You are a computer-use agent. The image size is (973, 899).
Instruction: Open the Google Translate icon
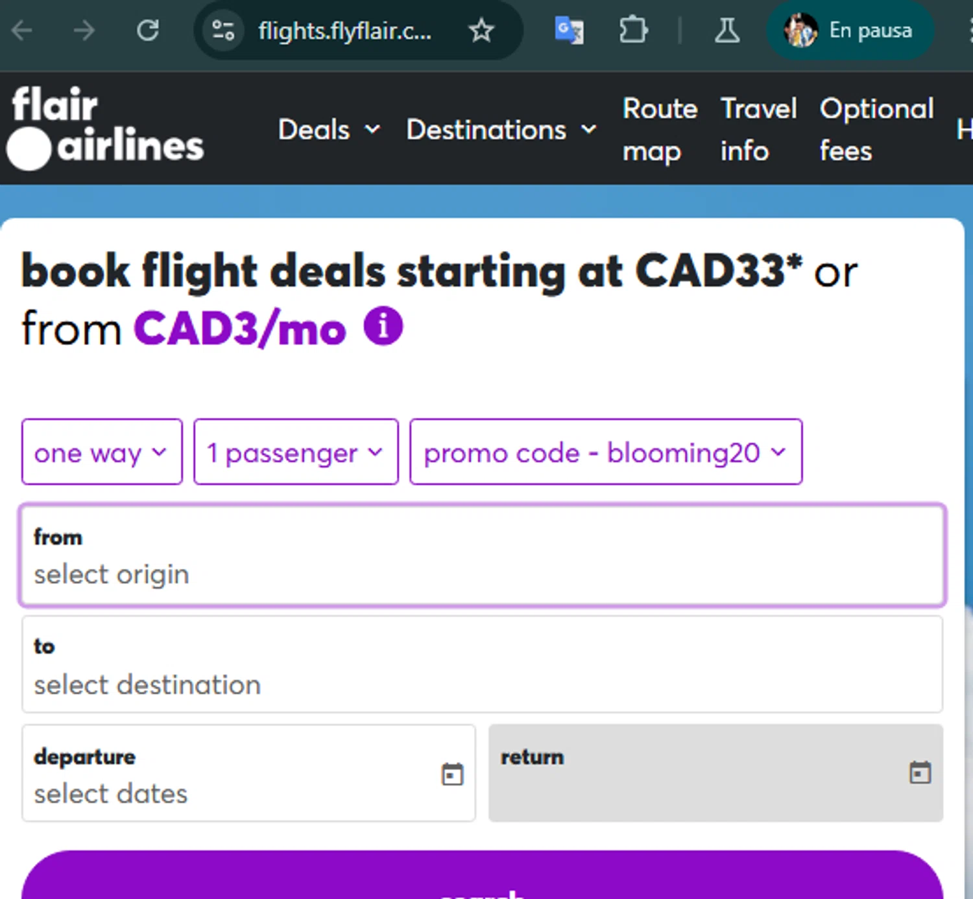[x=569, y=30]
